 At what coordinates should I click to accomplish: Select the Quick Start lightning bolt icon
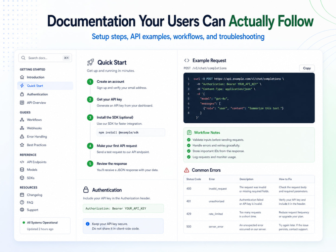pyautogui.click(x=22, y=86)
